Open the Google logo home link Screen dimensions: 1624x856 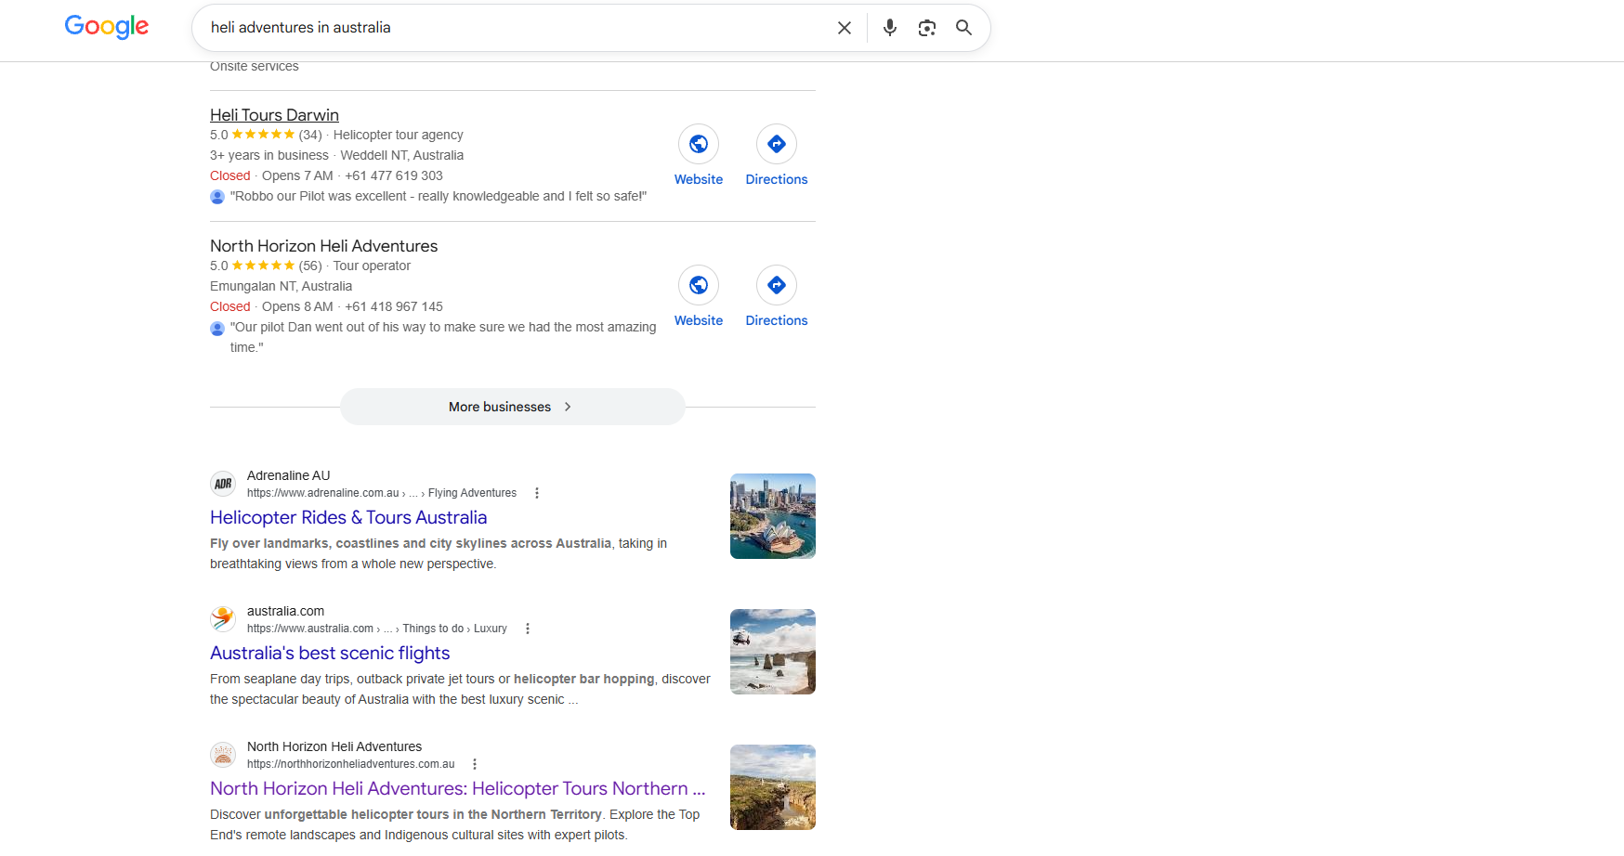pos(107,27)
